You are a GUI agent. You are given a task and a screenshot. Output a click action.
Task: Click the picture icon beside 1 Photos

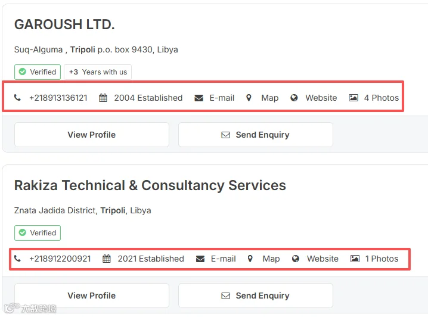click(x=355, y=259)
